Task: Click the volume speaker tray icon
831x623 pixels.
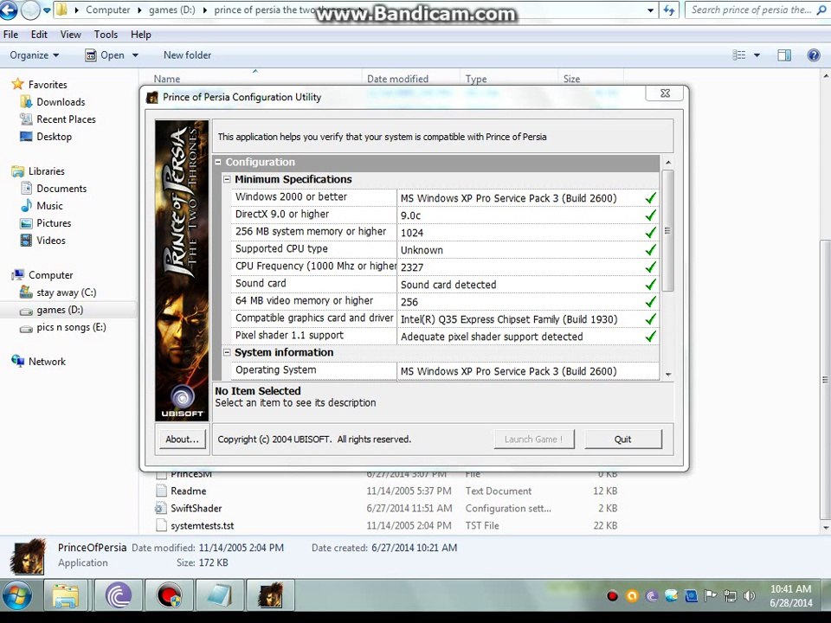Action: pos(750,596)
